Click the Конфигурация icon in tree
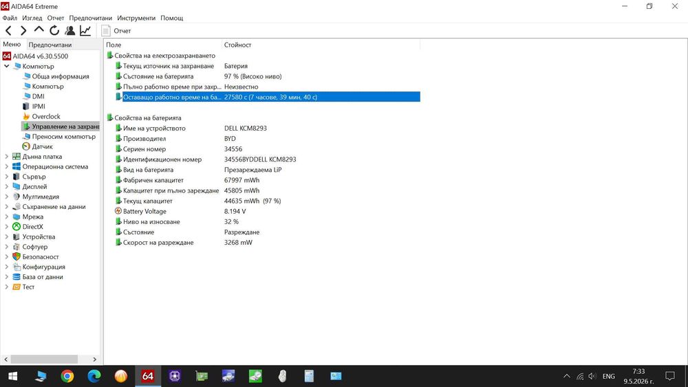688x387 pixels. click(x=17, y=267)
